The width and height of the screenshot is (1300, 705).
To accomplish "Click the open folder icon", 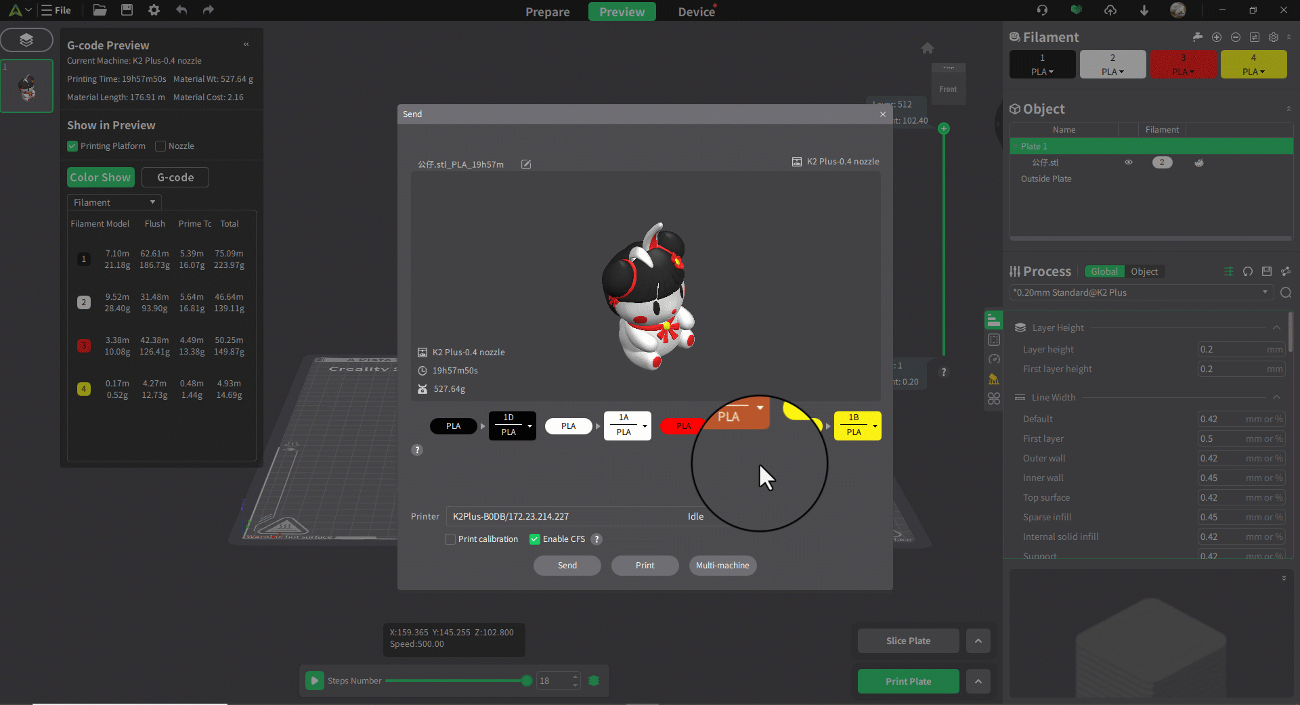I will click(x=100, y=10).
